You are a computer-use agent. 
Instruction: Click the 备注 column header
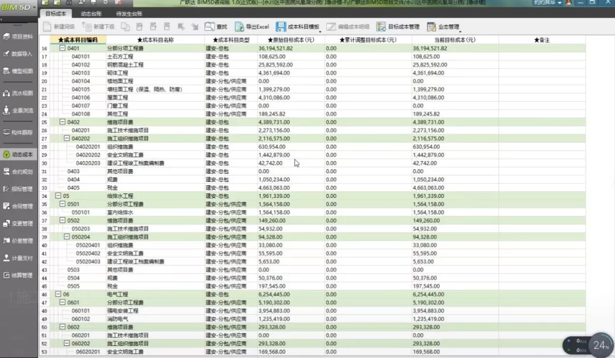point(542,40)
